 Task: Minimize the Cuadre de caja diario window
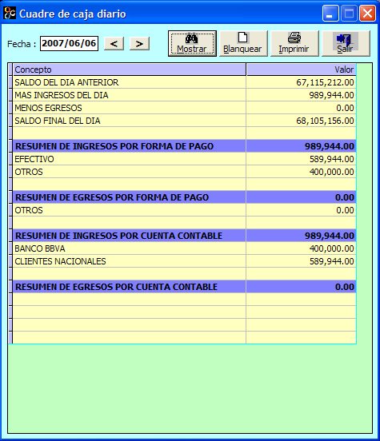[330, 14]
